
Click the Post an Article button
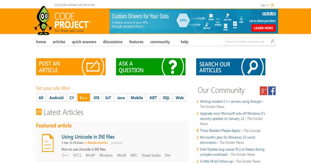click(x=71, y=67)
